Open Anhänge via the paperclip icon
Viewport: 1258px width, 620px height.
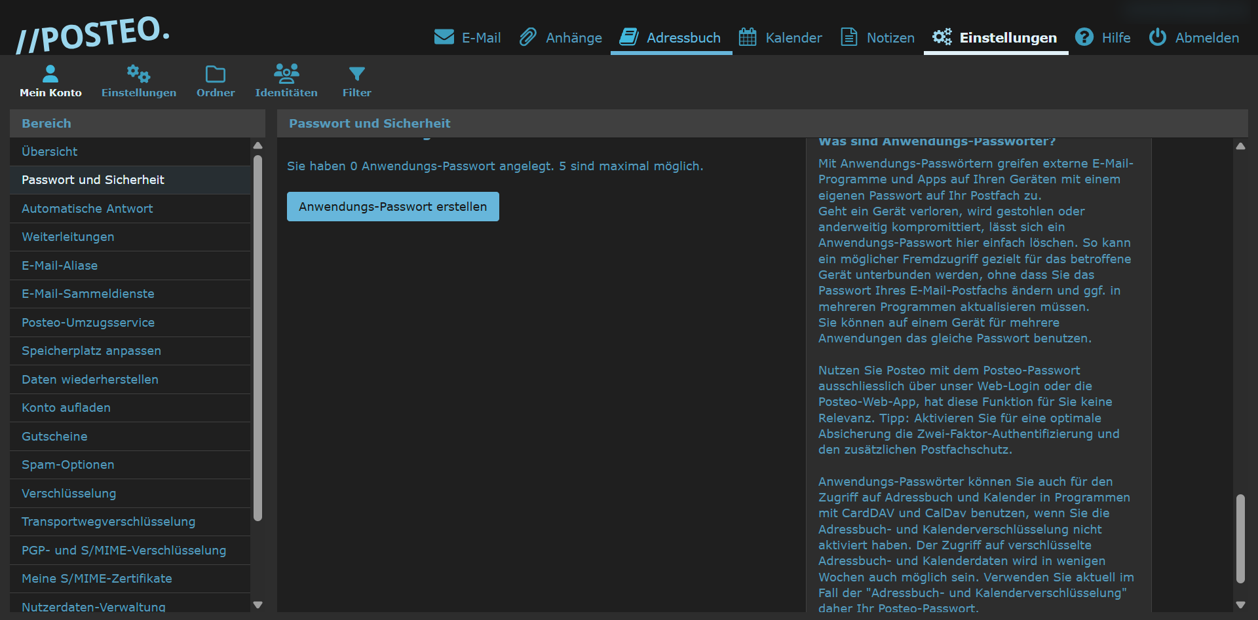point(527,37)
